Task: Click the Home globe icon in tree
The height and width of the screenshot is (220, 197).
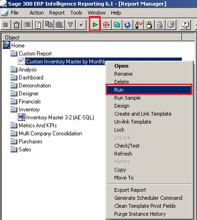Action: click(7, 45)
